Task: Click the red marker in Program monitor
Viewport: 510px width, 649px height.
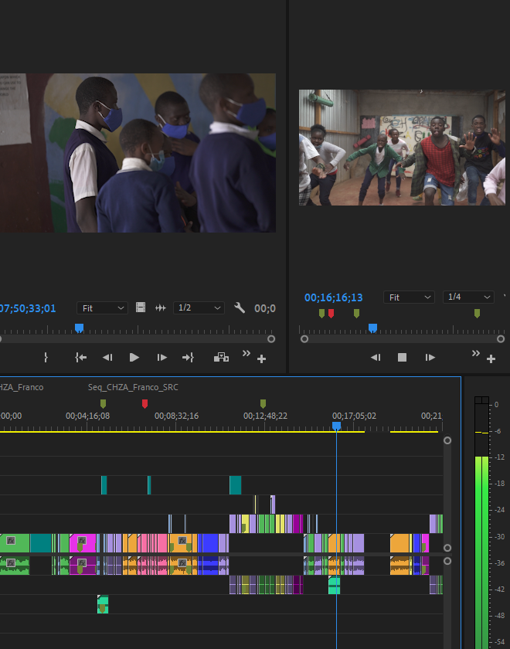Action: point(331,314)
